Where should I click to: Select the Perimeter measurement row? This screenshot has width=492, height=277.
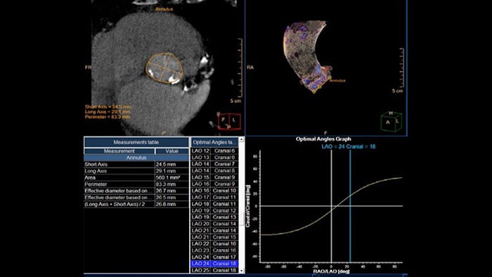136,184
